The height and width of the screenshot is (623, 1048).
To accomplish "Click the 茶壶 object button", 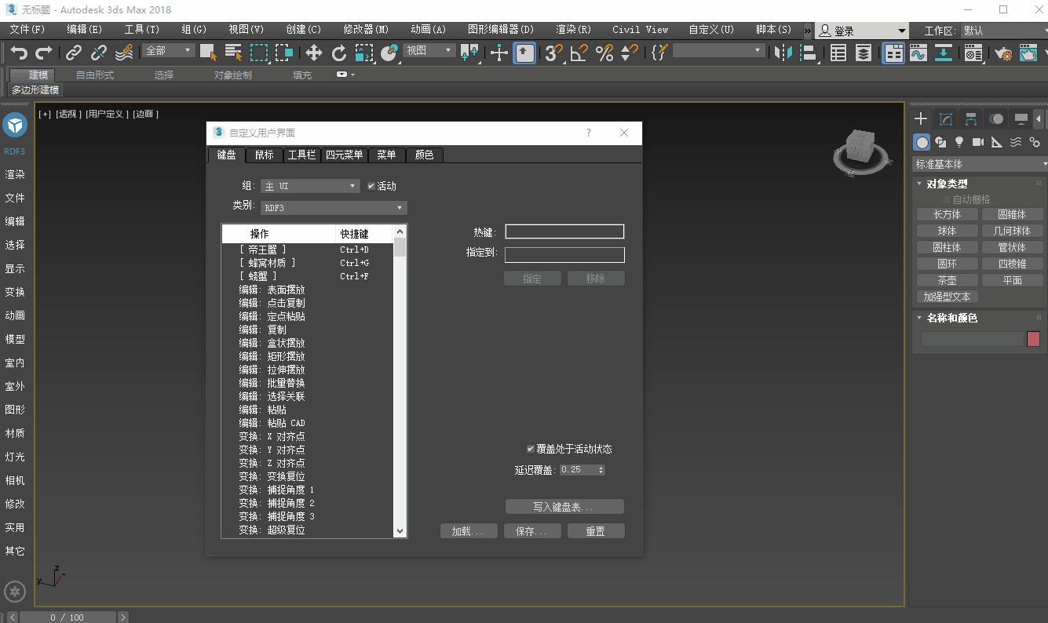I will click(947, 280).
